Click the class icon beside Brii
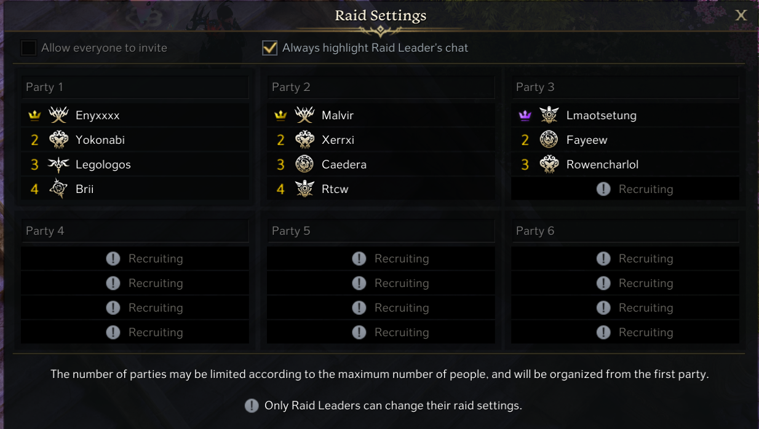The height and width of the screenshot is (429, 759). [x=58, y=189]
